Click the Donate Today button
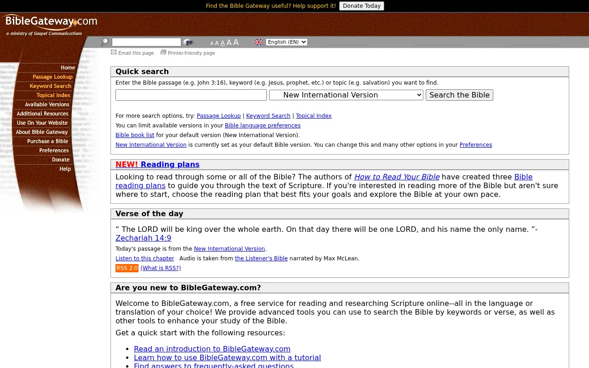589x368 pixels. [362, 6]
